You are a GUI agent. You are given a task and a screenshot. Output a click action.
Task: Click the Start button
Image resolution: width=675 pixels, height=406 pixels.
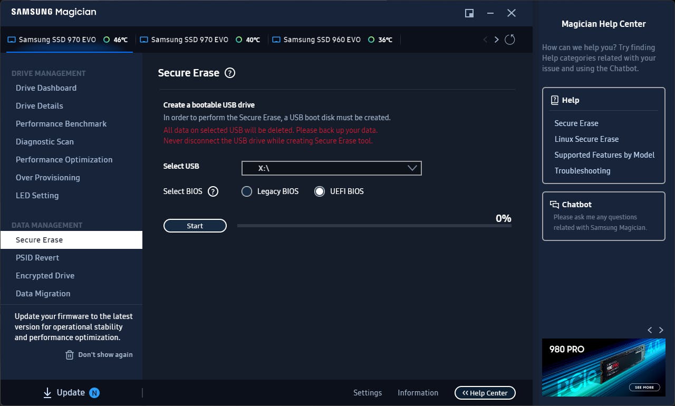195,226
